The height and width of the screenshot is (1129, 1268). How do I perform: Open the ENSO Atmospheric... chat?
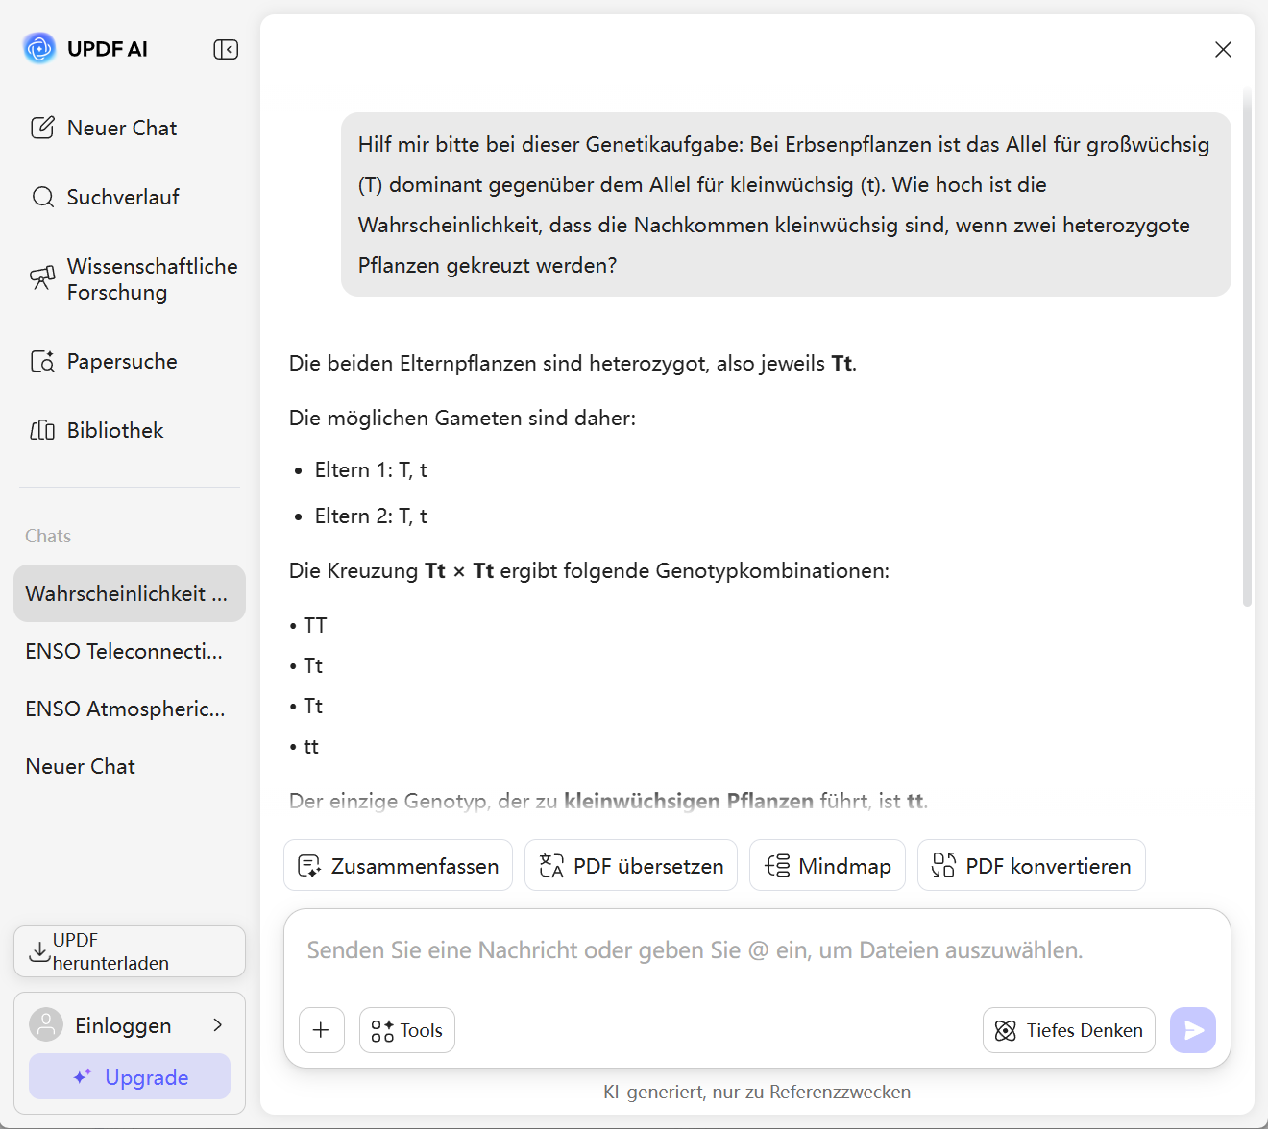[x=130, y=709]
